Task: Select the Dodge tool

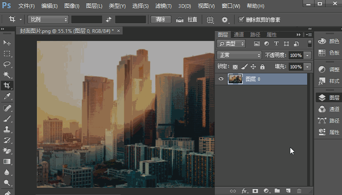Action: 7,183
